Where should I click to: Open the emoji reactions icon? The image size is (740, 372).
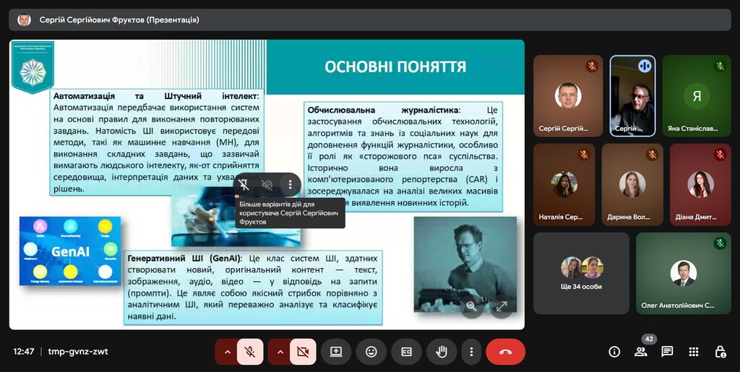[x=371, y=352]
